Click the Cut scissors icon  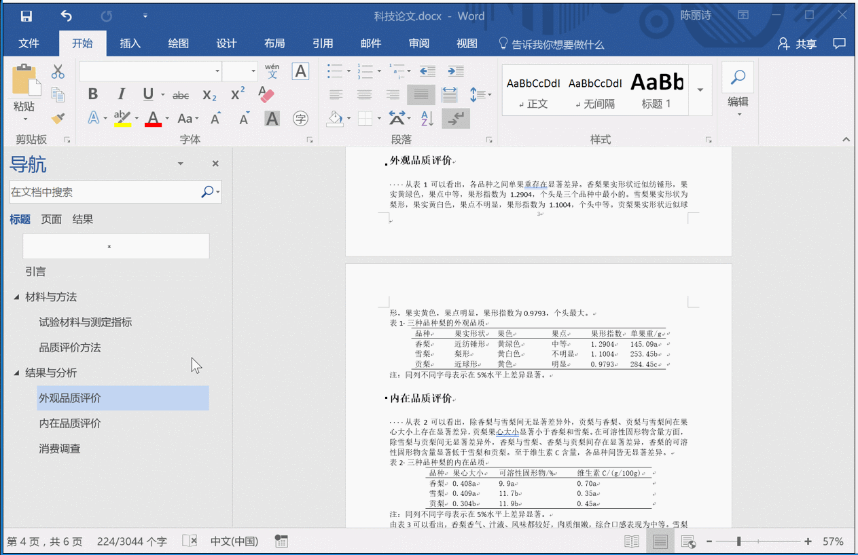(x=58, y=71)
